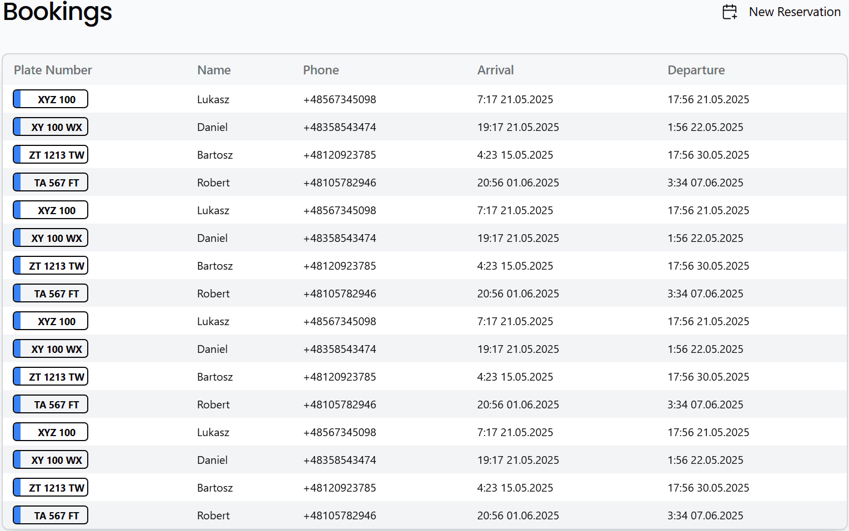
Task: Select the topmost XYZ 100 plate badge
Action: [x=51, y=99]
